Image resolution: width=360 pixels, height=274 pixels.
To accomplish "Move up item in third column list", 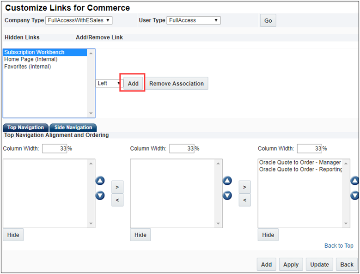I will pos(354,181).
